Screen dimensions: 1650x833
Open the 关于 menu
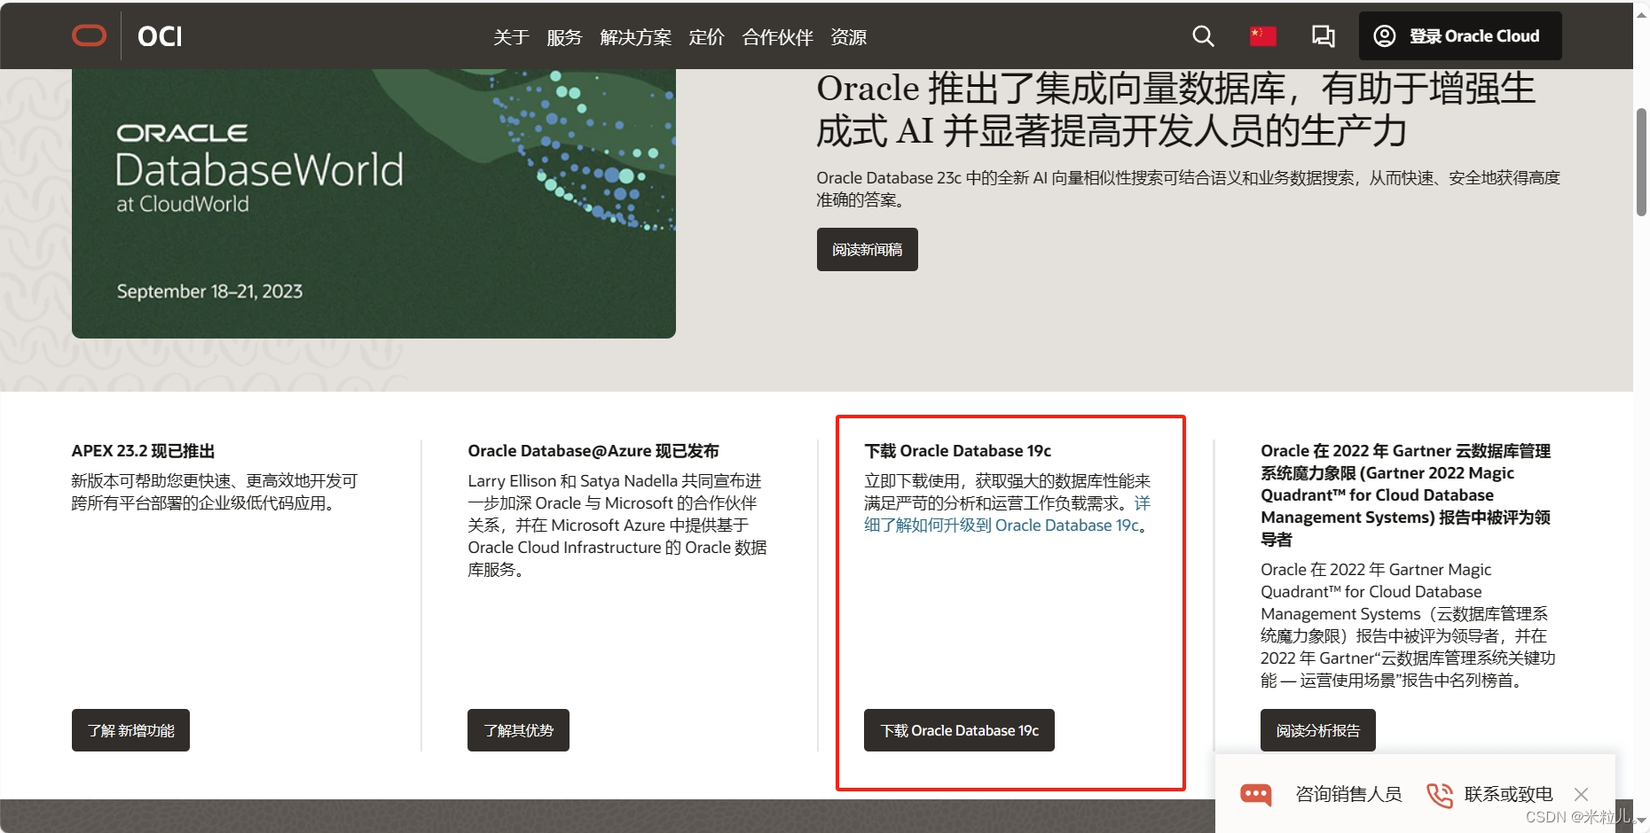coord(511,37)
